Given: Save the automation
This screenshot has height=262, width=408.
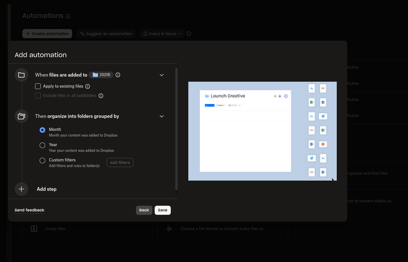Looking at the screenshot, I should click(163, 210).
